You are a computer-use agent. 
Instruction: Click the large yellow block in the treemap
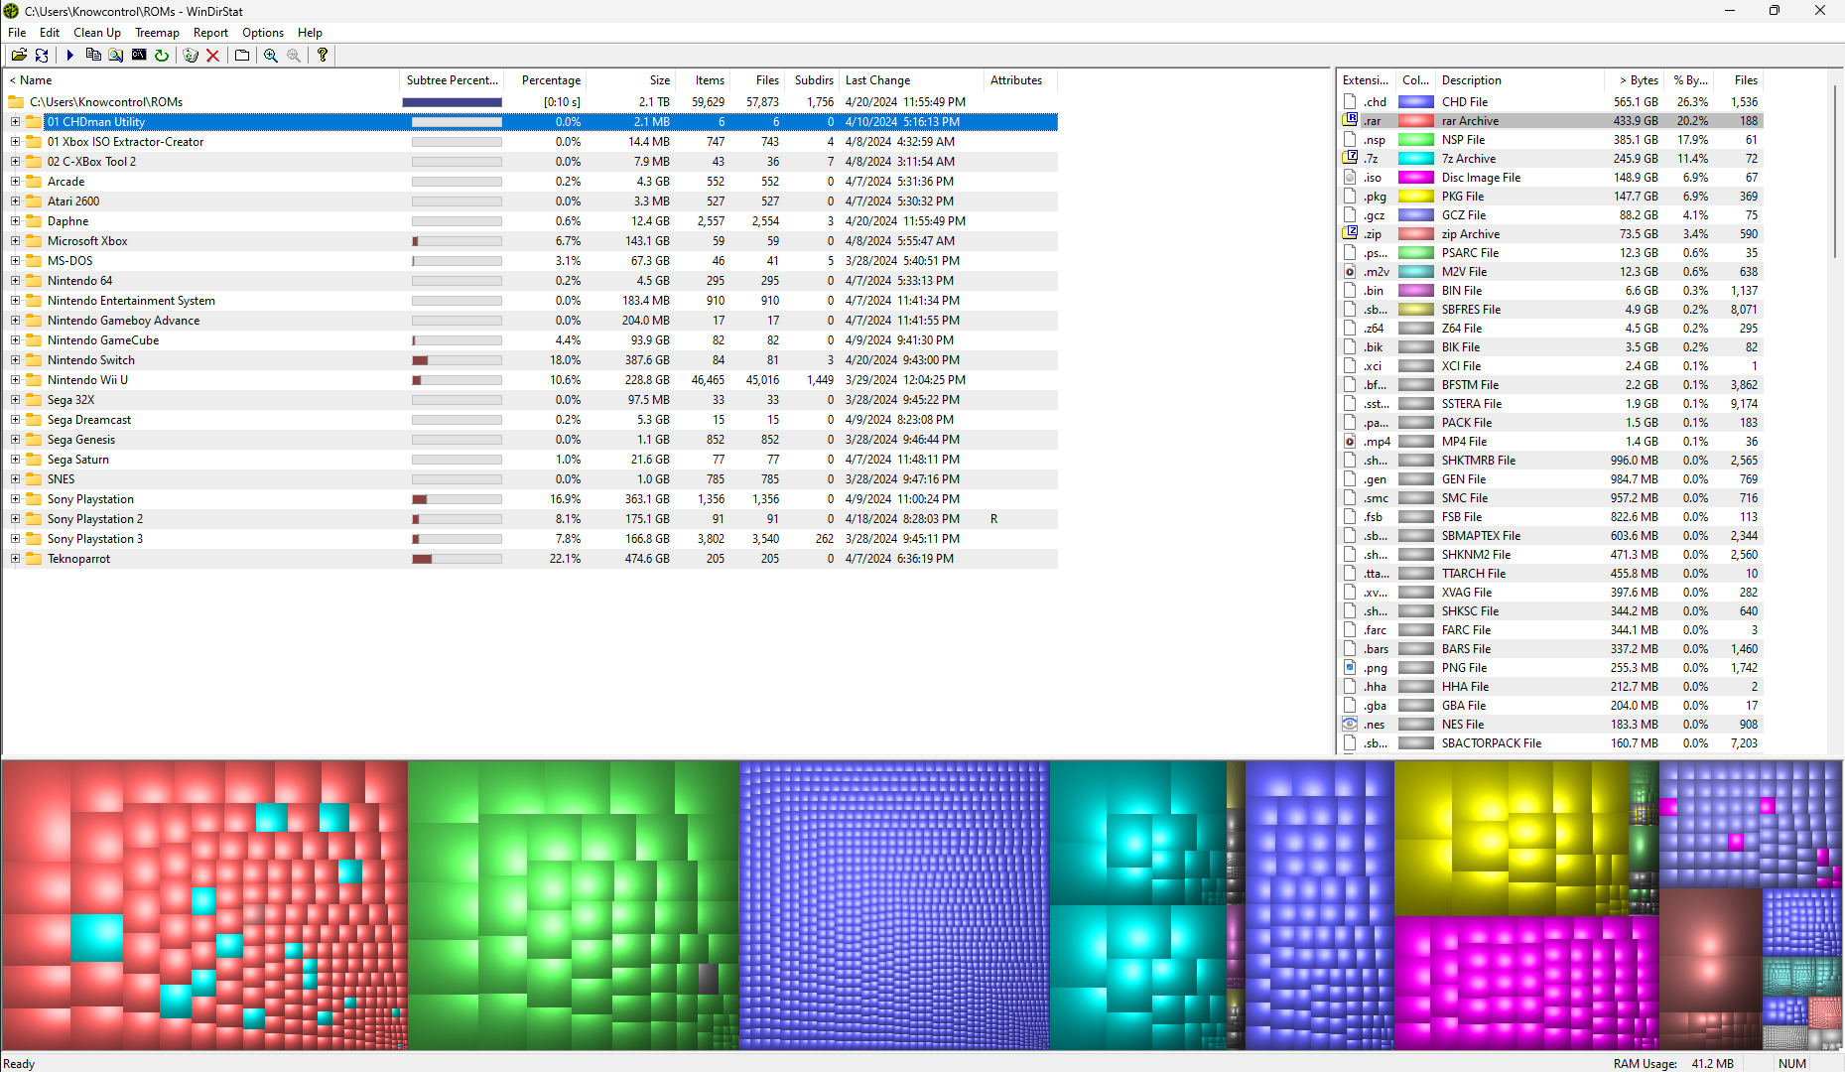point(1511,839)
